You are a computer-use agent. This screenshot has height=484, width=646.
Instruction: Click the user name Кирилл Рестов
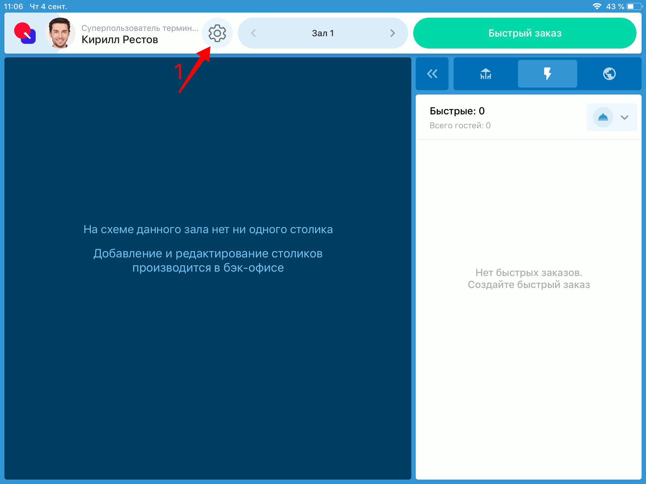coord(120,40)
